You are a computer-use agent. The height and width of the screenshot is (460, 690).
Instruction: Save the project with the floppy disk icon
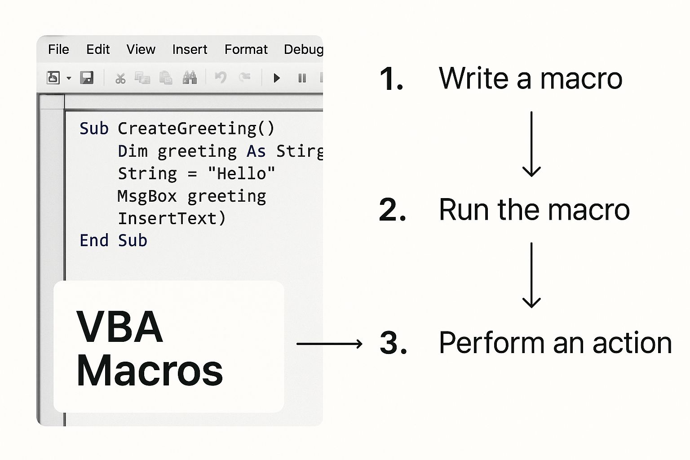[x=87, y=78]
